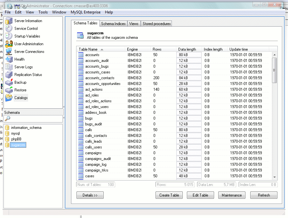Sort by Update time column header
Image resolution: width=288 pixels, height=218 pixels.
tap(248, 49)
